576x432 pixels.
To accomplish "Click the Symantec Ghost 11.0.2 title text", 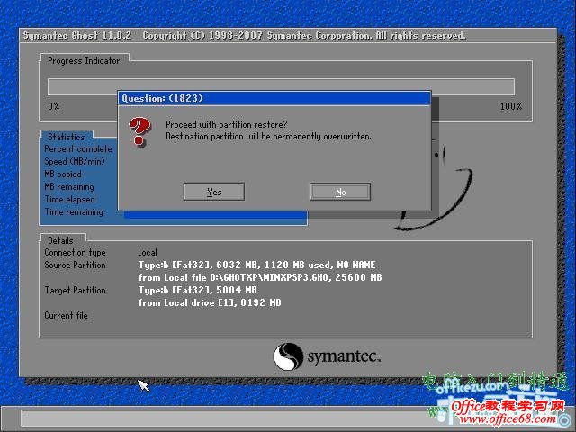I will 77,36.
